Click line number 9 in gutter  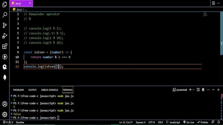pos(18,52)
